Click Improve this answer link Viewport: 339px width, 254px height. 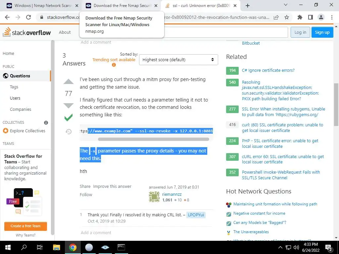point(112,187)
